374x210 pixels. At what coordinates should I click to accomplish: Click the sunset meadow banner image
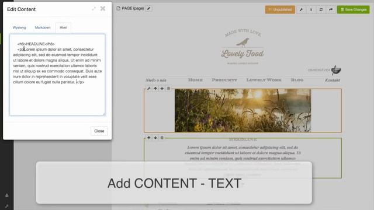243,110
